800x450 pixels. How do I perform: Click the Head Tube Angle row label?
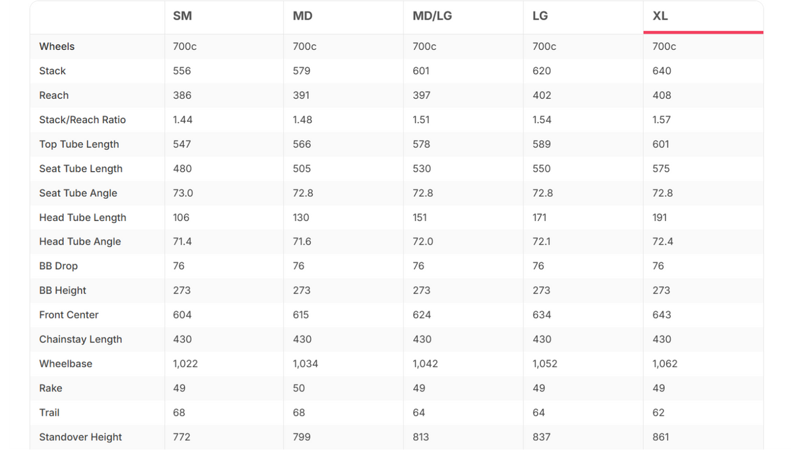[80, 241]
